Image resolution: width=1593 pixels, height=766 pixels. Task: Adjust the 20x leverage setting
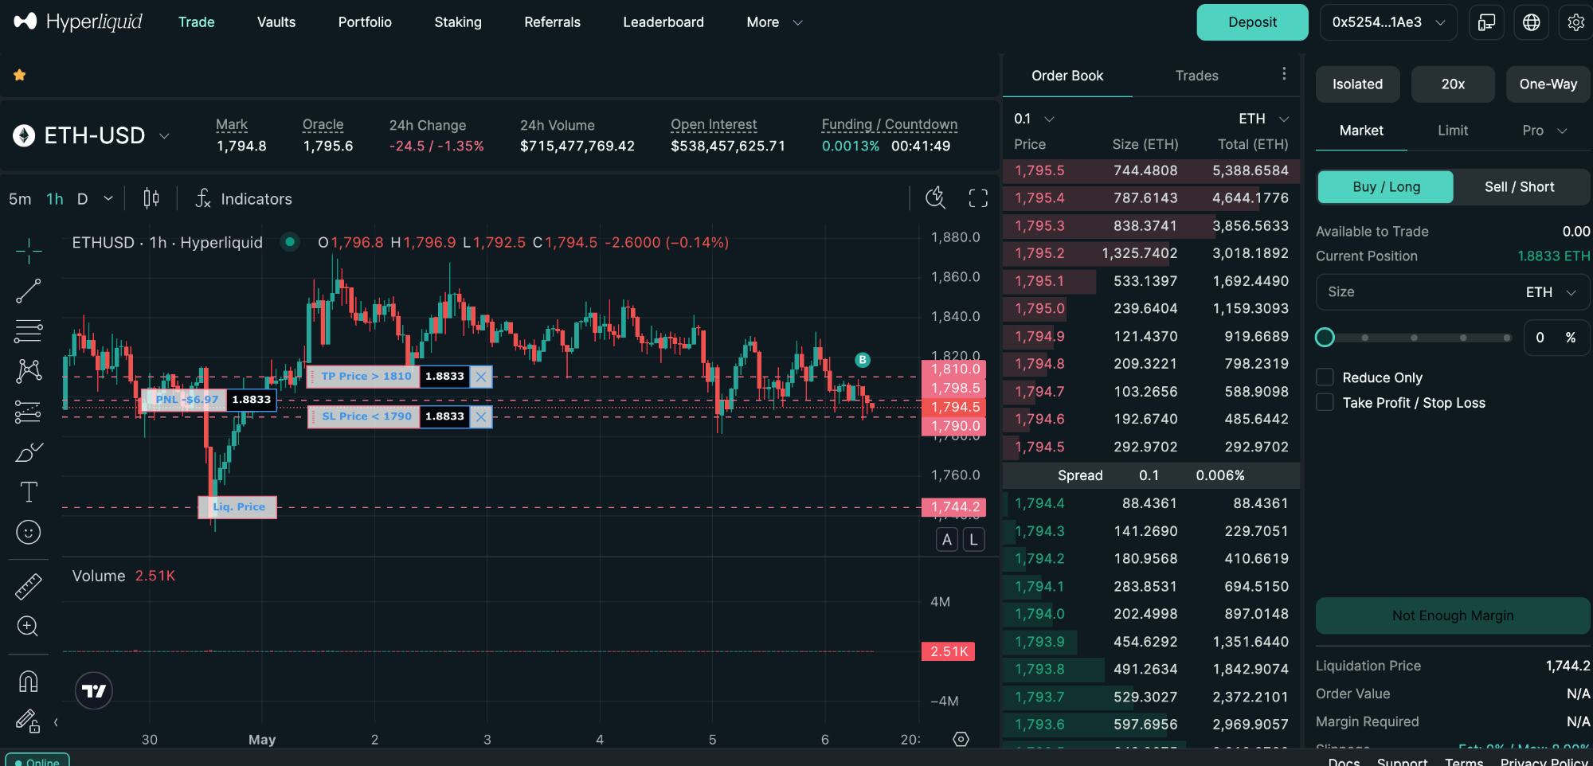(1453, 84)
